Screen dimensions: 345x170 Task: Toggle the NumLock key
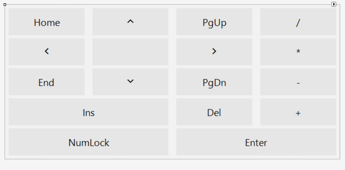click(88, 142)
